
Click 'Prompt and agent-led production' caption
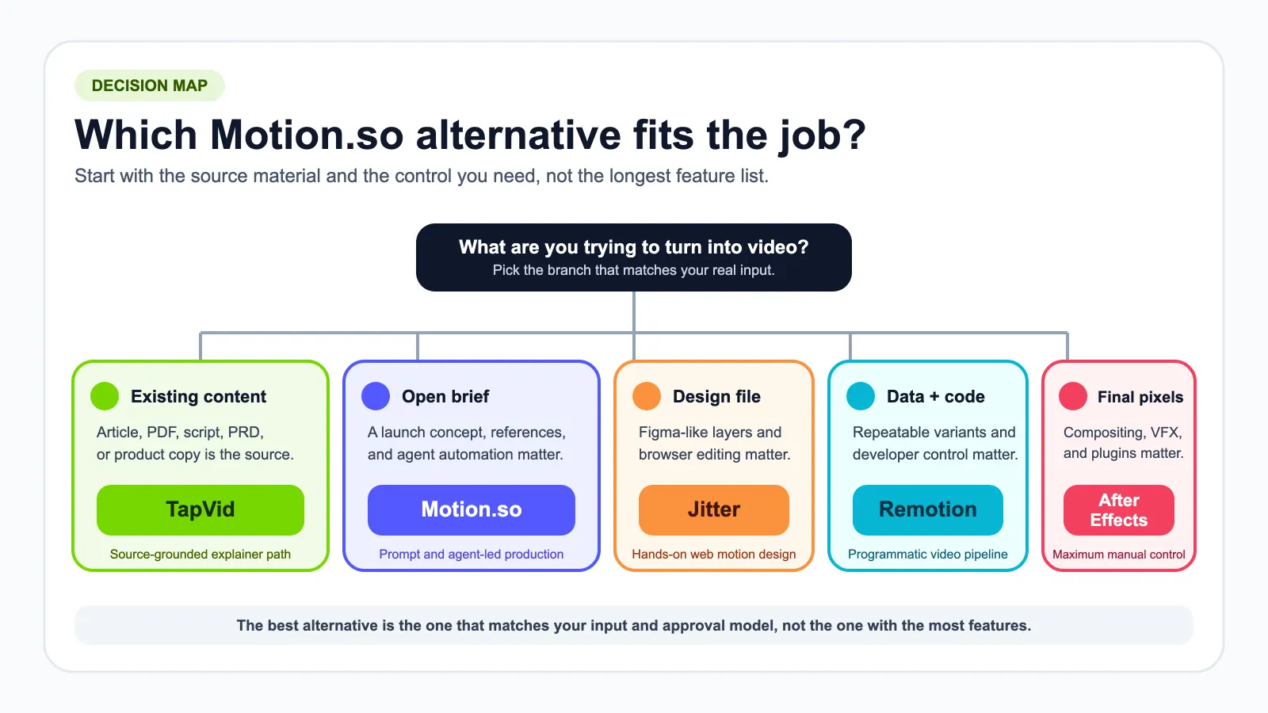pos(472,555)
